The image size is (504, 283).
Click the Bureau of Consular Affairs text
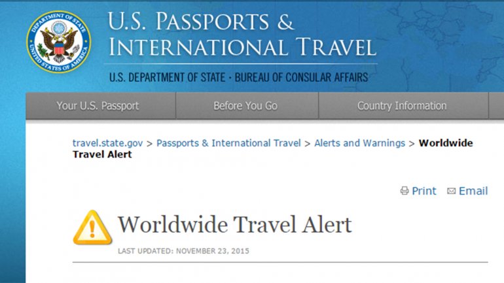click(301, 77)
